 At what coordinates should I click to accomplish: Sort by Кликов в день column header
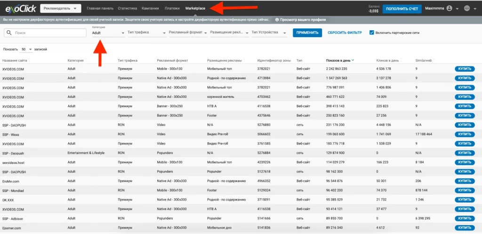[387, 61]
